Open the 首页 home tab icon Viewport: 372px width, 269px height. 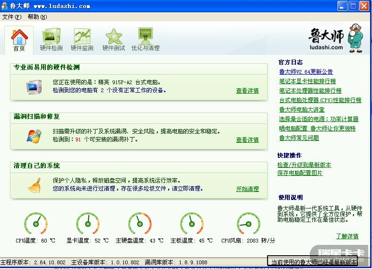tap(19, 37)
